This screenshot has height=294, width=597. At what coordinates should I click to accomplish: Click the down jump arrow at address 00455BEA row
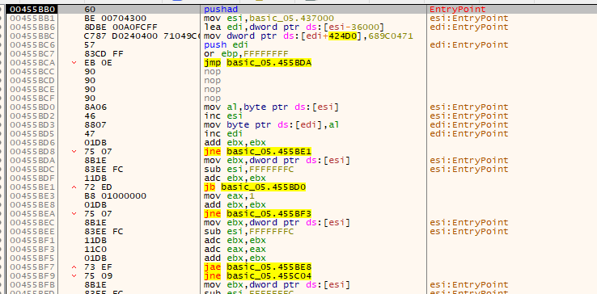(x=74, y=214)
